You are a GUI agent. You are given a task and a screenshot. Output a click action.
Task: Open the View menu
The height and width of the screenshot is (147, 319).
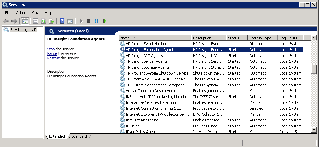tap(35, 13)
